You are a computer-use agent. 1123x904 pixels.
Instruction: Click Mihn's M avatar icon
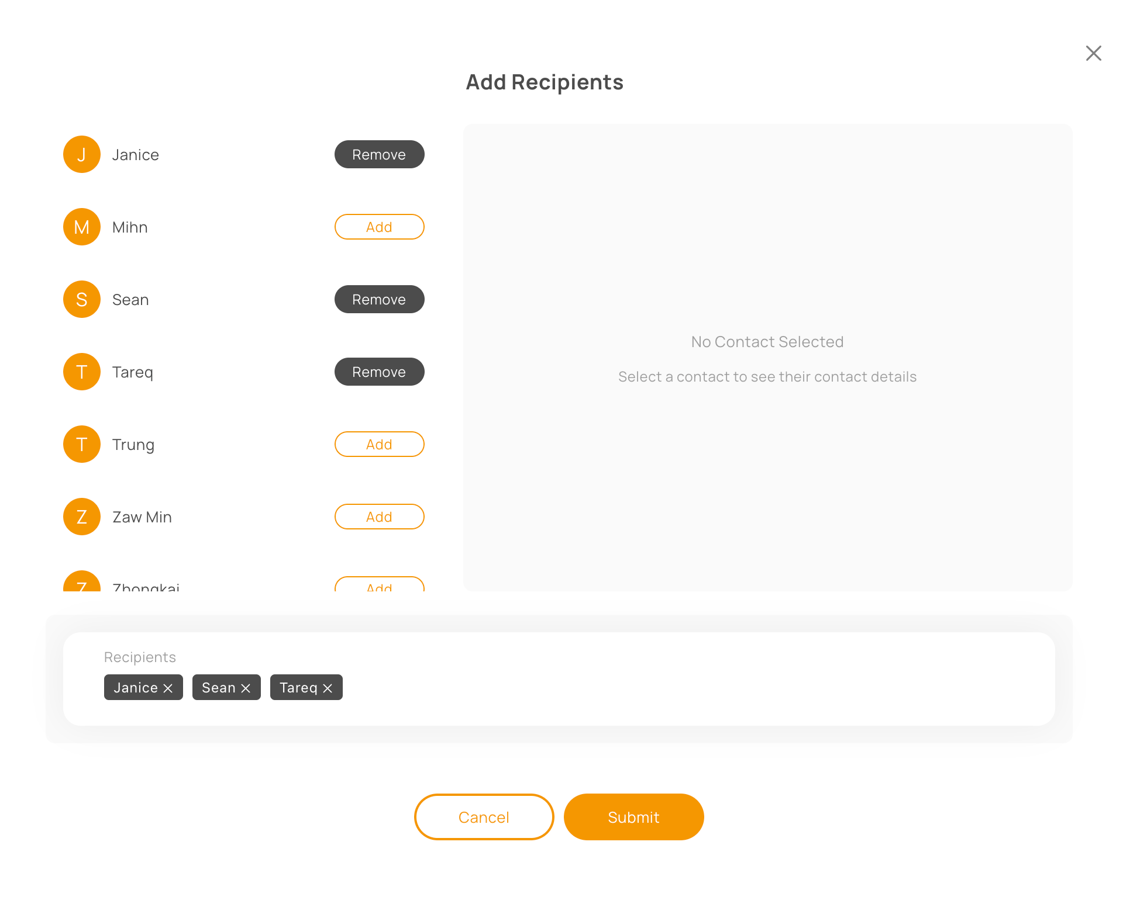(x=82, y=227)
